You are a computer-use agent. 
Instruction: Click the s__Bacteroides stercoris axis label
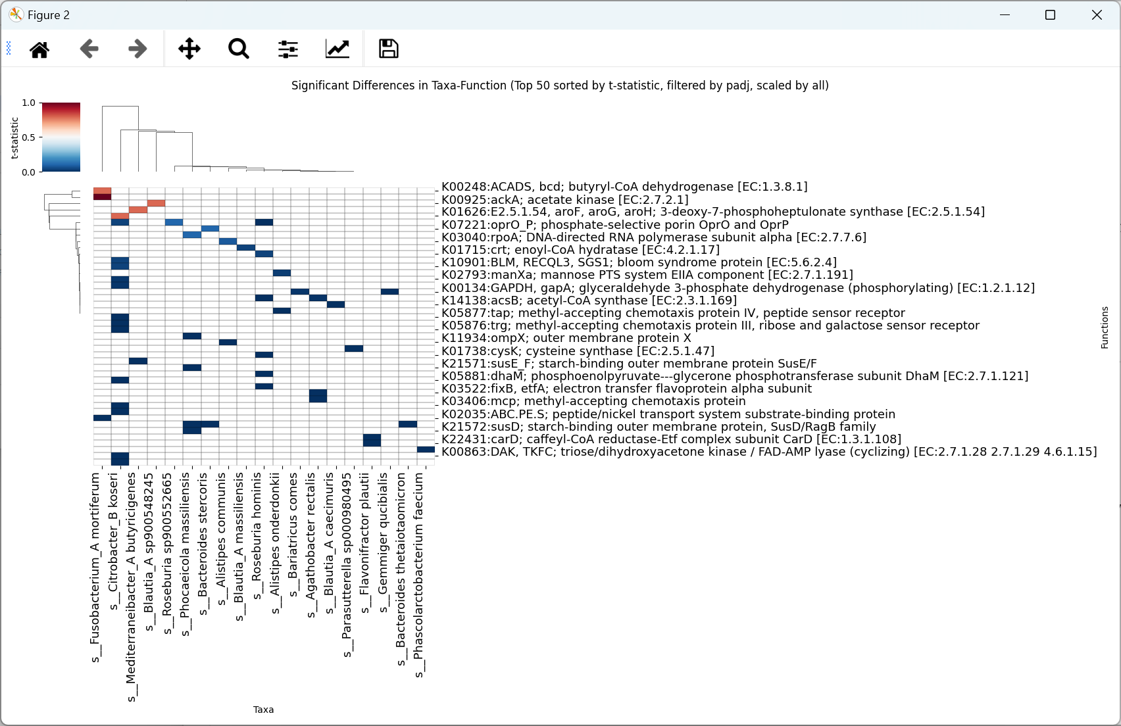point(203,544)
